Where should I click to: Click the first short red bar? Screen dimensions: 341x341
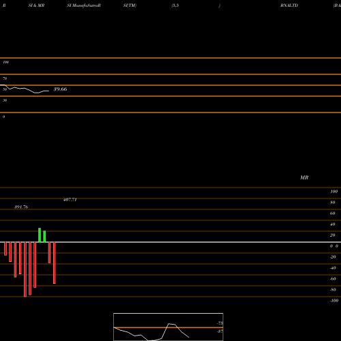coord(5,249)
